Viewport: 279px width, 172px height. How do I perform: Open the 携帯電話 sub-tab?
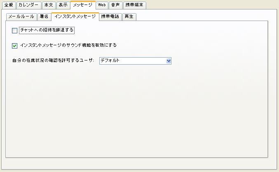(x=110, y=17)
